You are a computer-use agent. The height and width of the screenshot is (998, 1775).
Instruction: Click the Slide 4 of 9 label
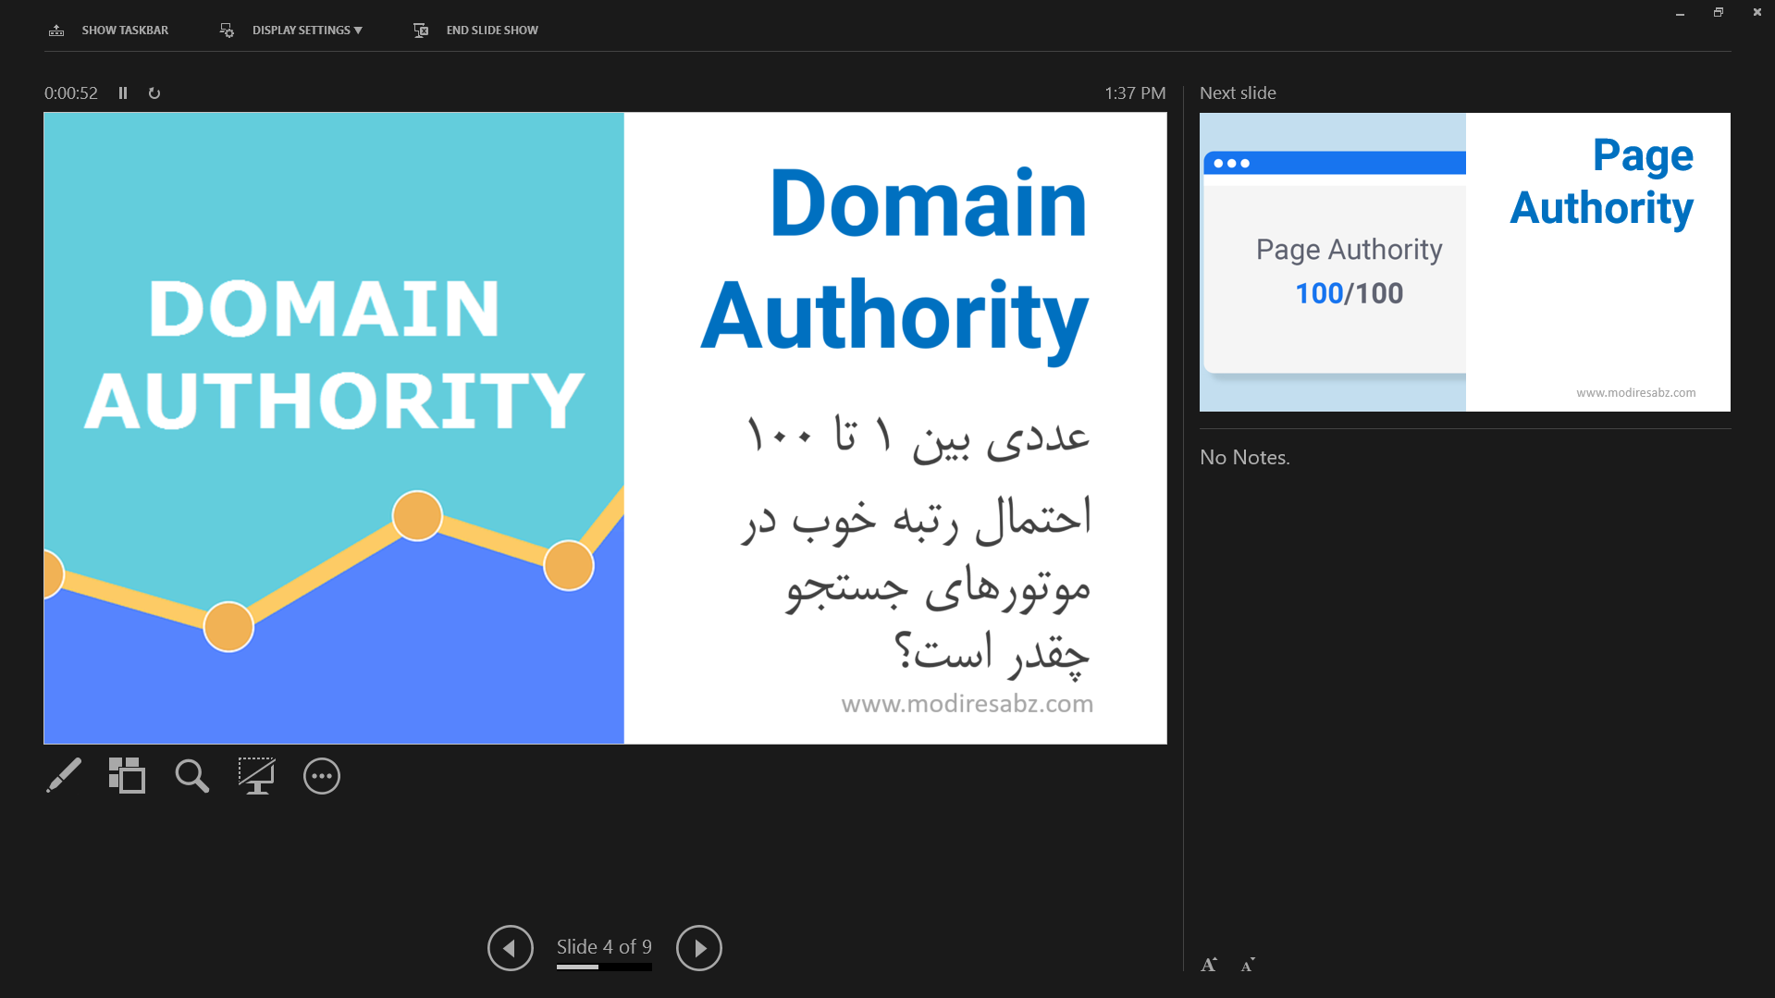pos(604,946)
